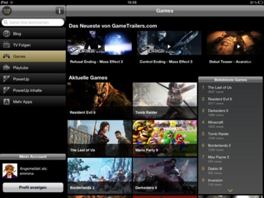Image resolution: width=264 pixels, height=198 pixels.
Task: Select Diablo III in popular list
Action: pos(230,171)
